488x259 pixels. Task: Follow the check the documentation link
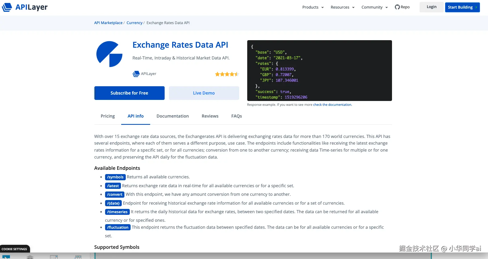point(332,105)
